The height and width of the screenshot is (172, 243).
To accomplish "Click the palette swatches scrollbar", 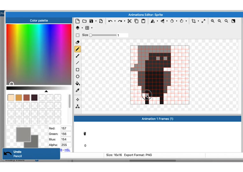I will [69, 101].
